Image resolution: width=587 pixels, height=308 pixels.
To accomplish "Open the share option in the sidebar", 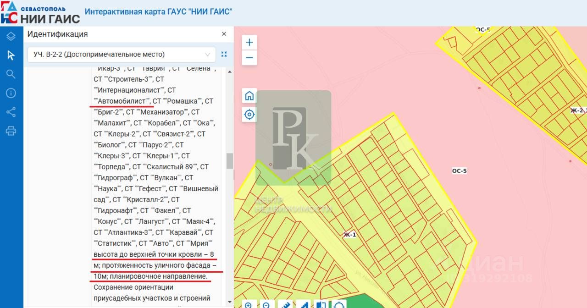I will point(11,112).
